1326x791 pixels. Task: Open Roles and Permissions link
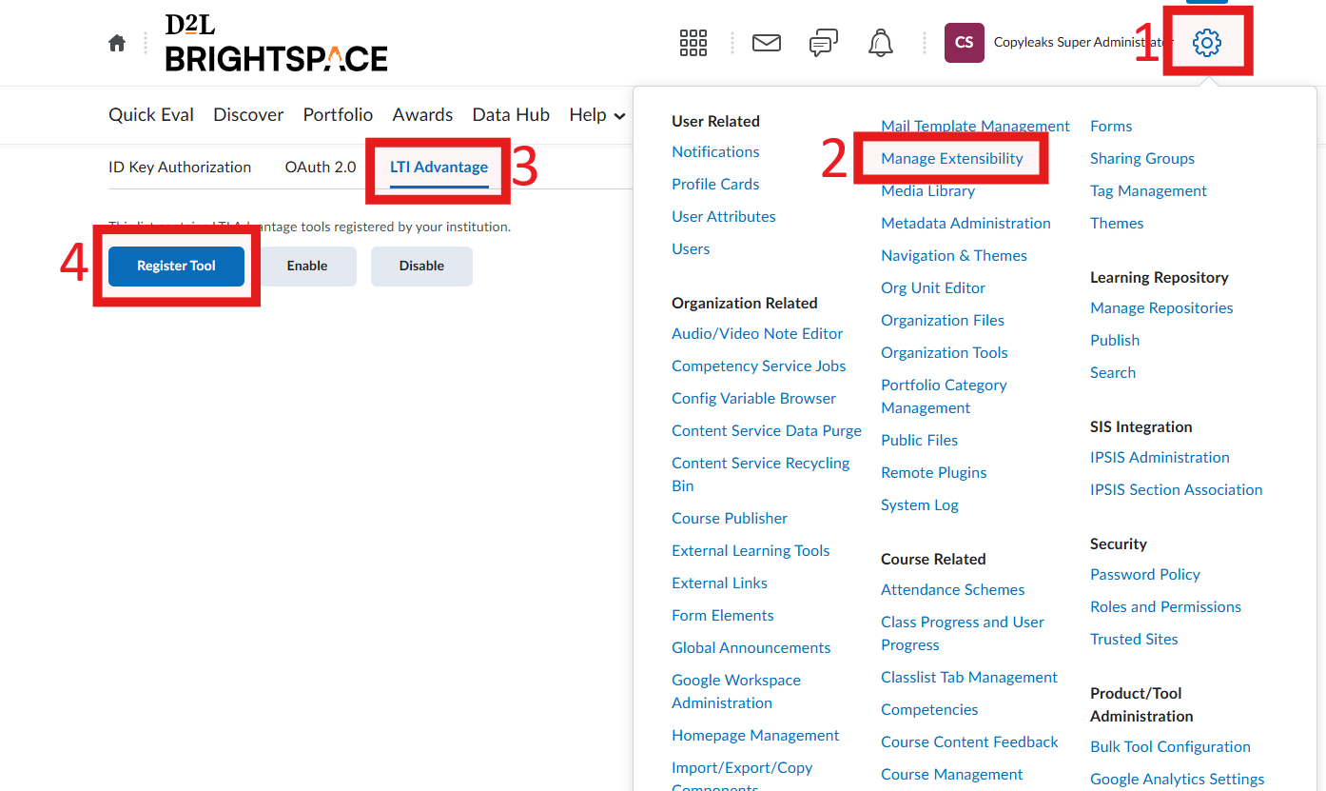[1165, 607]
